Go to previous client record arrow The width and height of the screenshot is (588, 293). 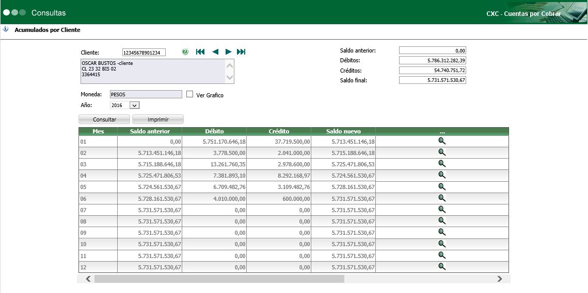click(215, 52)
